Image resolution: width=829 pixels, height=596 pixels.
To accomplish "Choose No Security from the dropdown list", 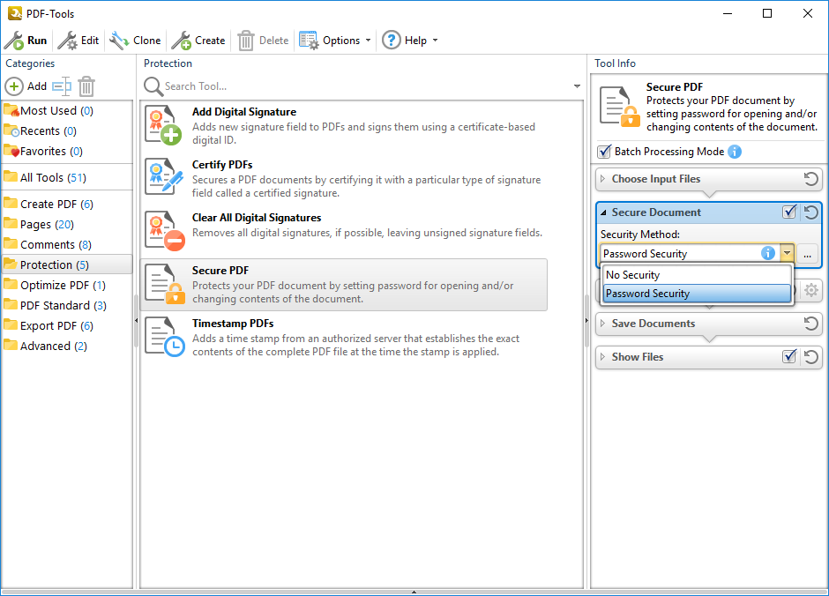I will click(632, 275).
